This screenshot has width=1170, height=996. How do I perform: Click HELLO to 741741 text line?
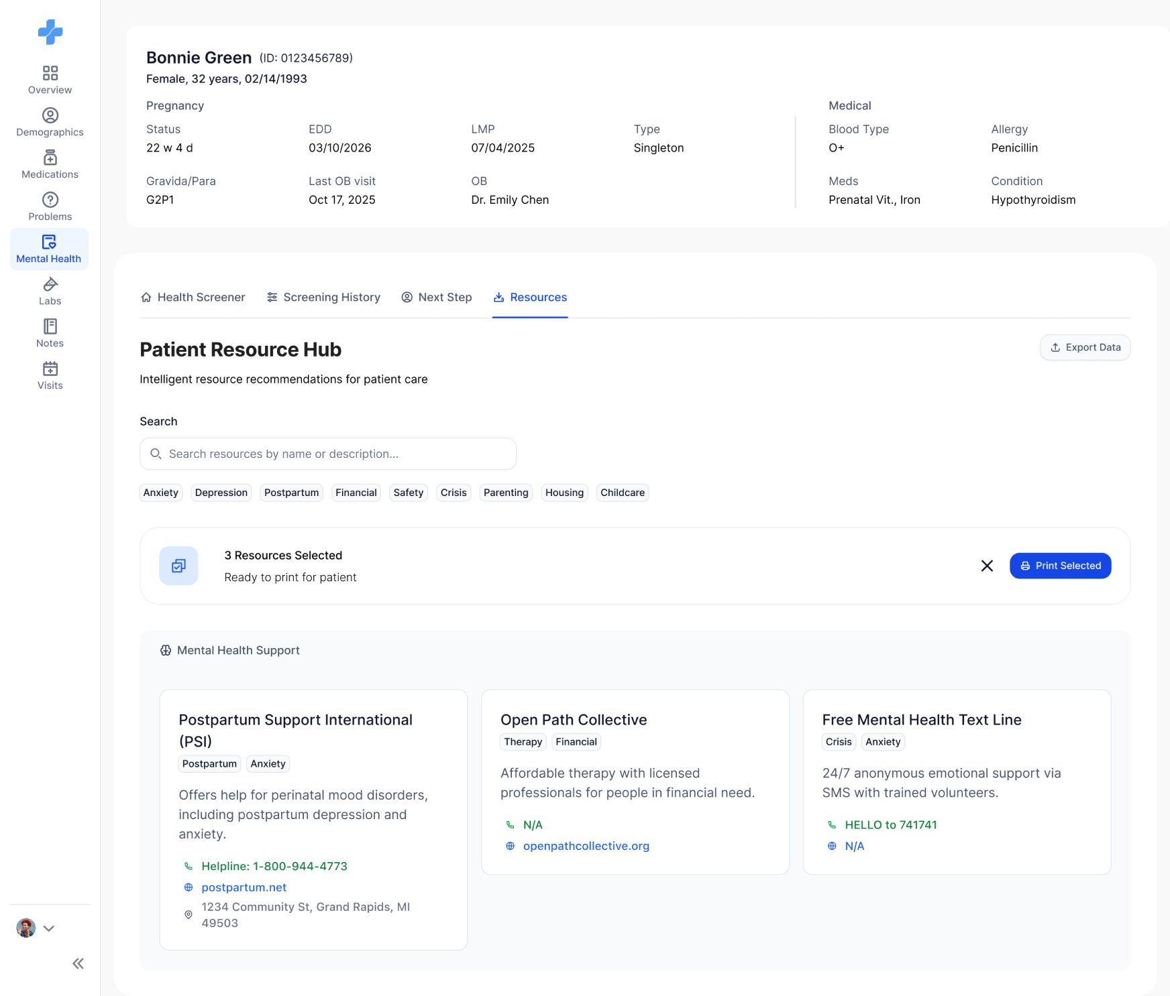[x=891, y=825]
